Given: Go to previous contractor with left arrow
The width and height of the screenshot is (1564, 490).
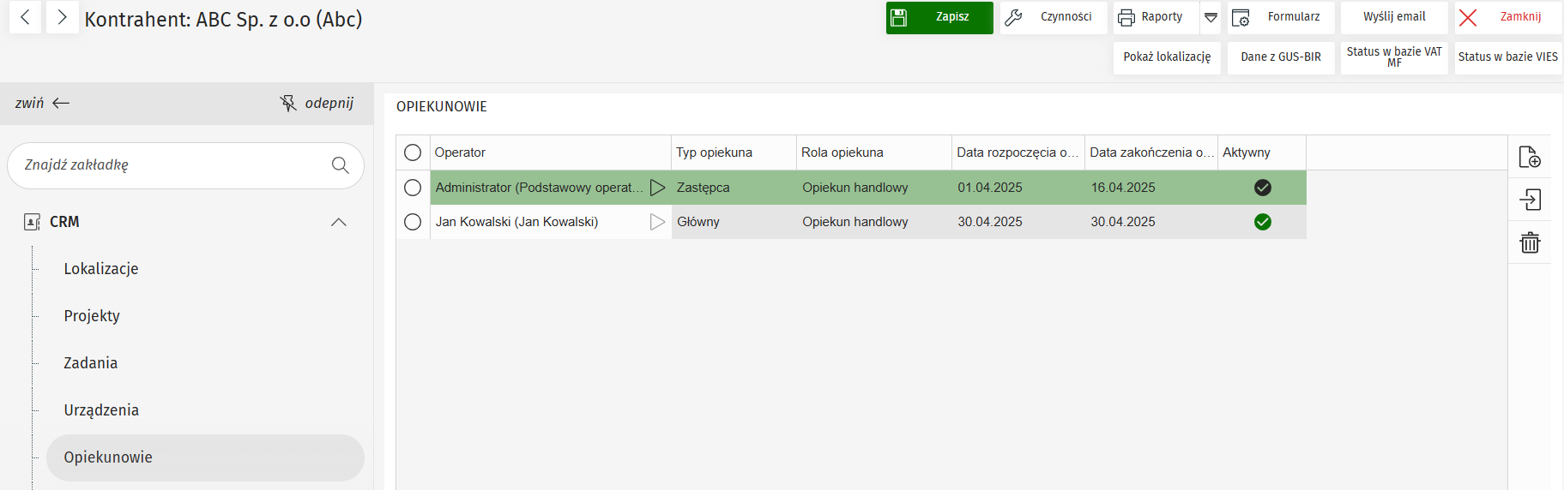Looking at the screenshot, I should pyautogui.click(x=26, y=17).
